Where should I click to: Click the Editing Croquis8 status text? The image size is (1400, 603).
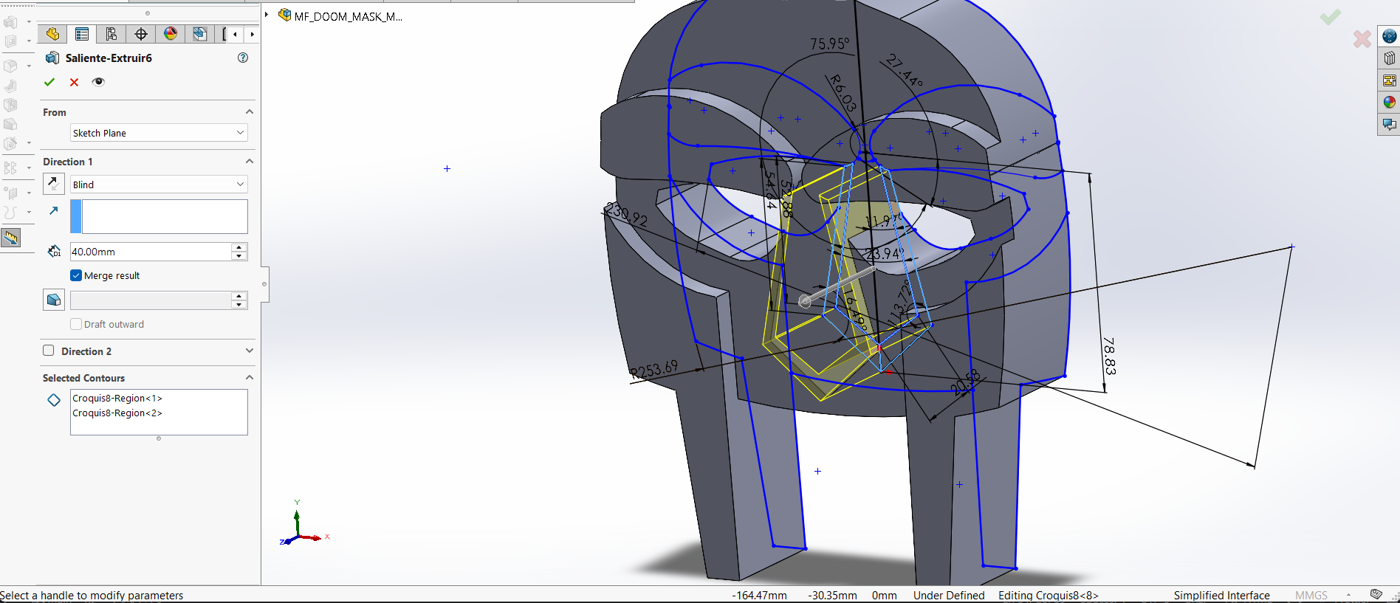pos(1049,596)
